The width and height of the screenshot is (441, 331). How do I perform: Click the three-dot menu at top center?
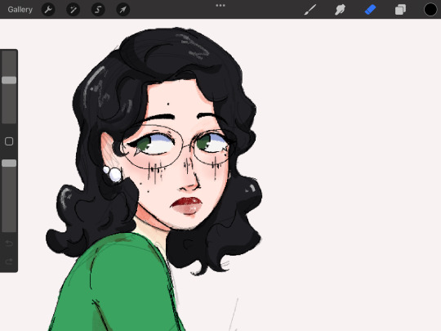click(x=220, y=6)
